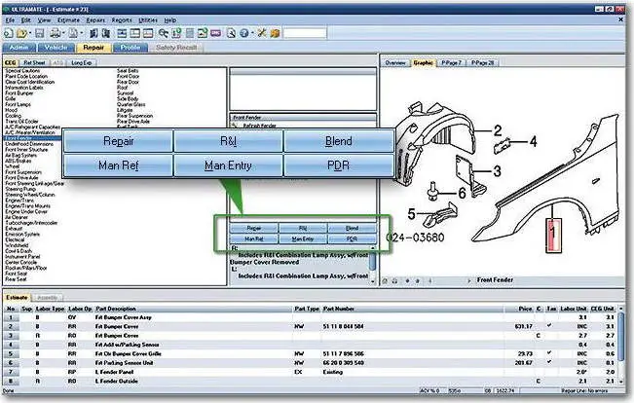Click the wrench and screwdriver tools icon
634x403 pixels.
tap(262, 33)
